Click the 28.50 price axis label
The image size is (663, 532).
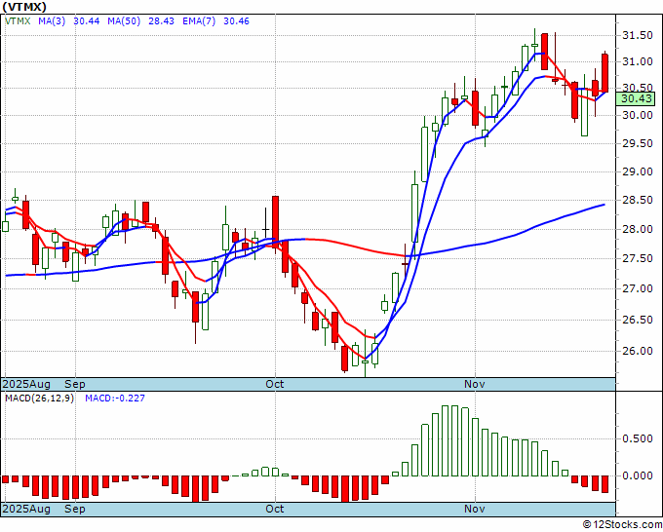(x=638, y=200)
